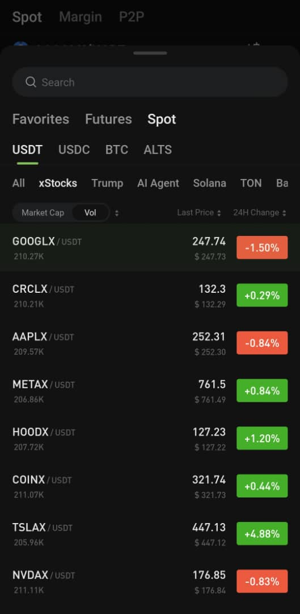Screen dimensions: 300x614
Task: Tap the sort arrows beside Vol
Action: pyautogui.click(x=117, y=213)
